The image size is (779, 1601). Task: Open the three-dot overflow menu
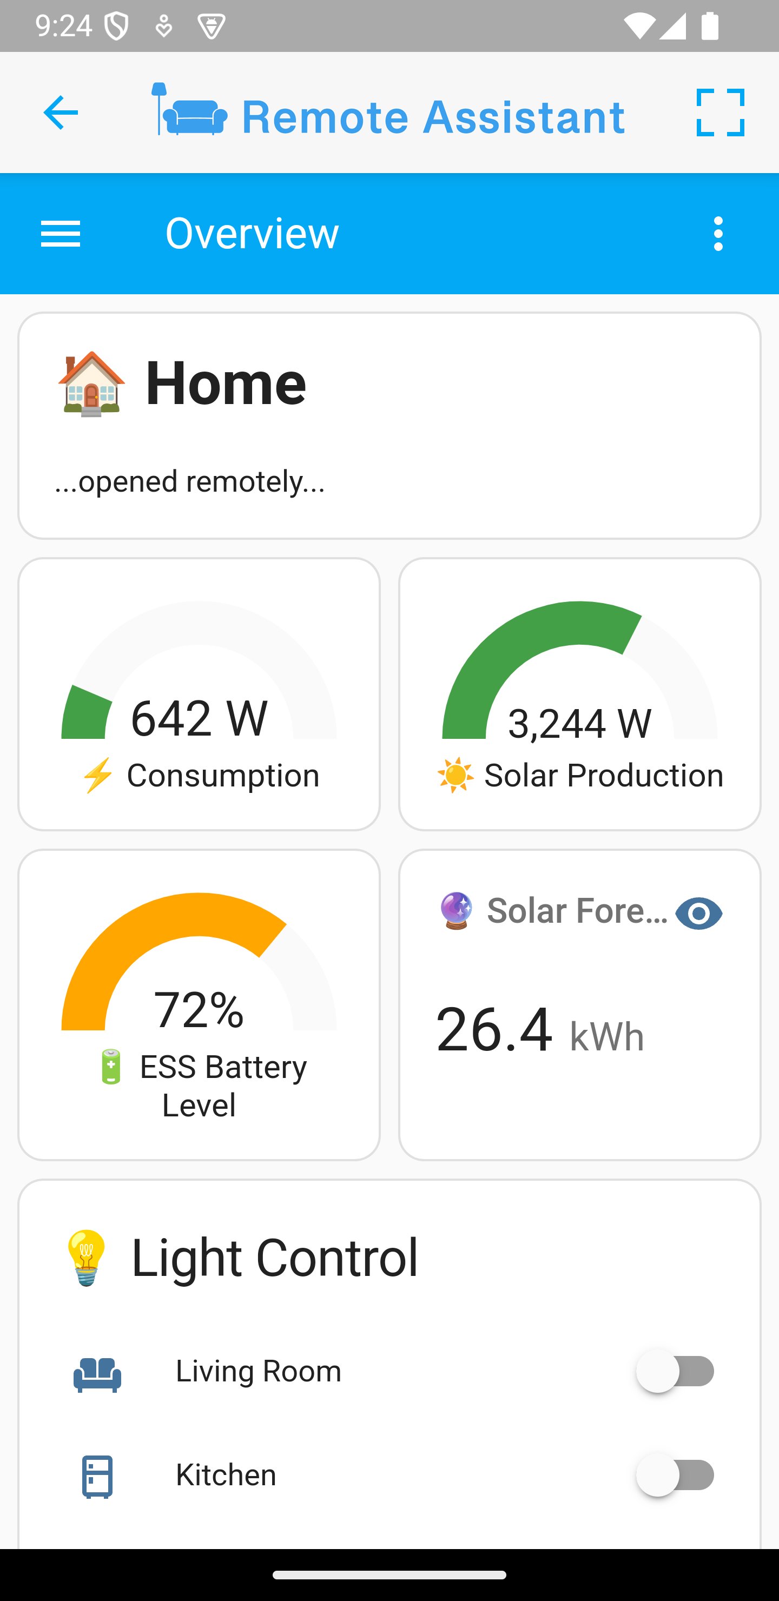pyautogui.click(x=718, y=234)
